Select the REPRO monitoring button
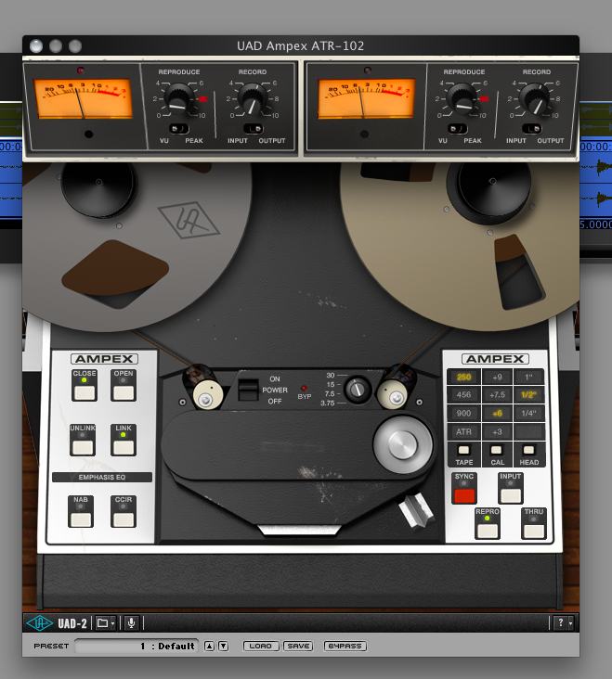Viewport: 612px width, 679px height. coord(488,530)
